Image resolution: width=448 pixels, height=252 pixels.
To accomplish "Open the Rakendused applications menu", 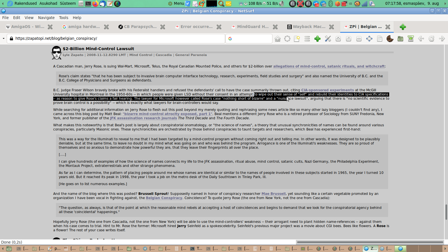I will click(25, 4).
